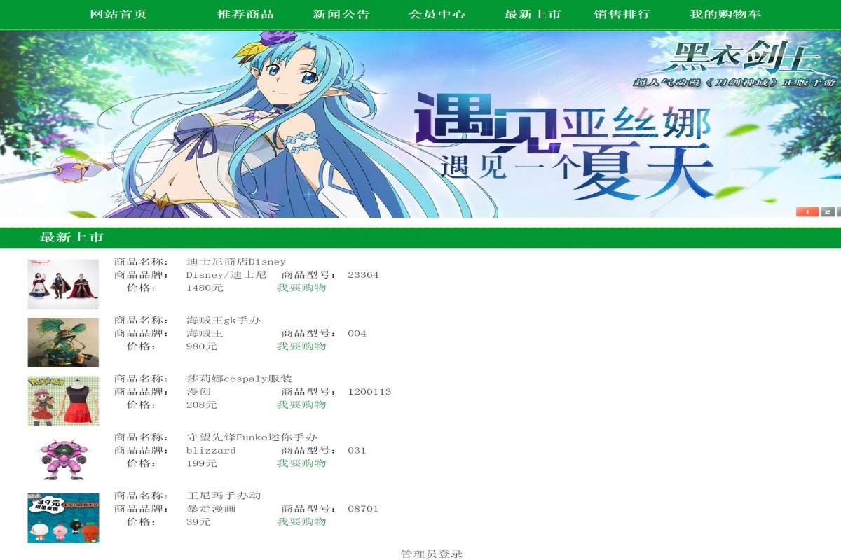Open the One Piece figure thumbnail
This screenshot has width=841, height=560.
click(x=63, y=342)
